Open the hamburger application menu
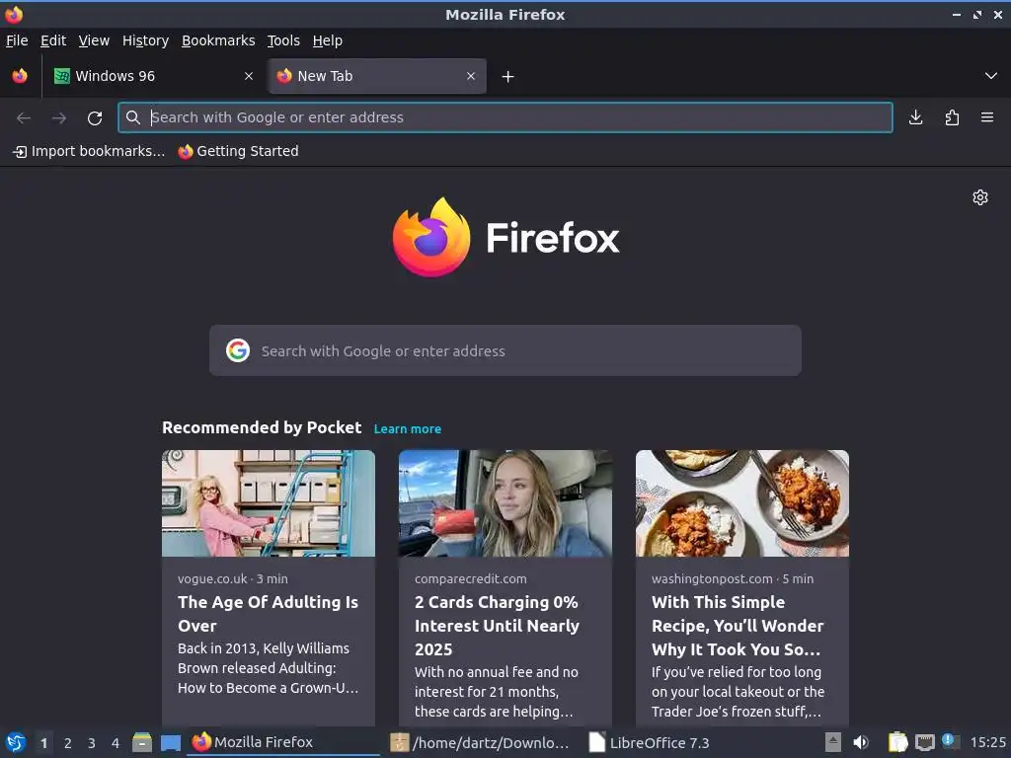This screenshot has height=758, width=1011. [x=987, y=117]
